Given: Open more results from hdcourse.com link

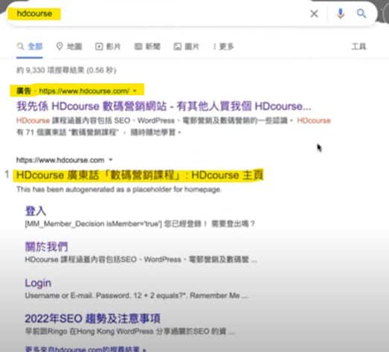Looking at the screenshot, I should (x=86, y=349).
